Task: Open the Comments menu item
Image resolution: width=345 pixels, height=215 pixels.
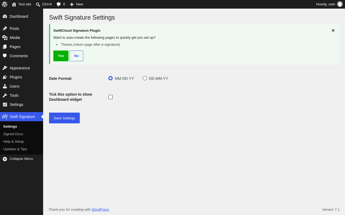Action: tap(22, 56)
